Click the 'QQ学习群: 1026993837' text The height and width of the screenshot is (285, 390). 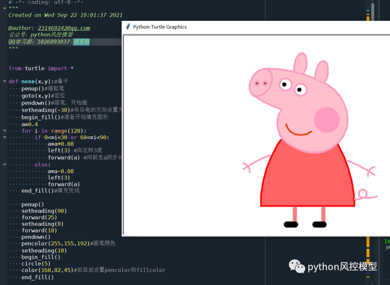point(40,42)
